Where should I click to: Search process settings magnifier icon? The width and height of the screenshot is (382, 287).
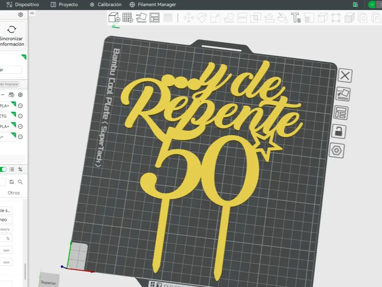coord(21,182)
